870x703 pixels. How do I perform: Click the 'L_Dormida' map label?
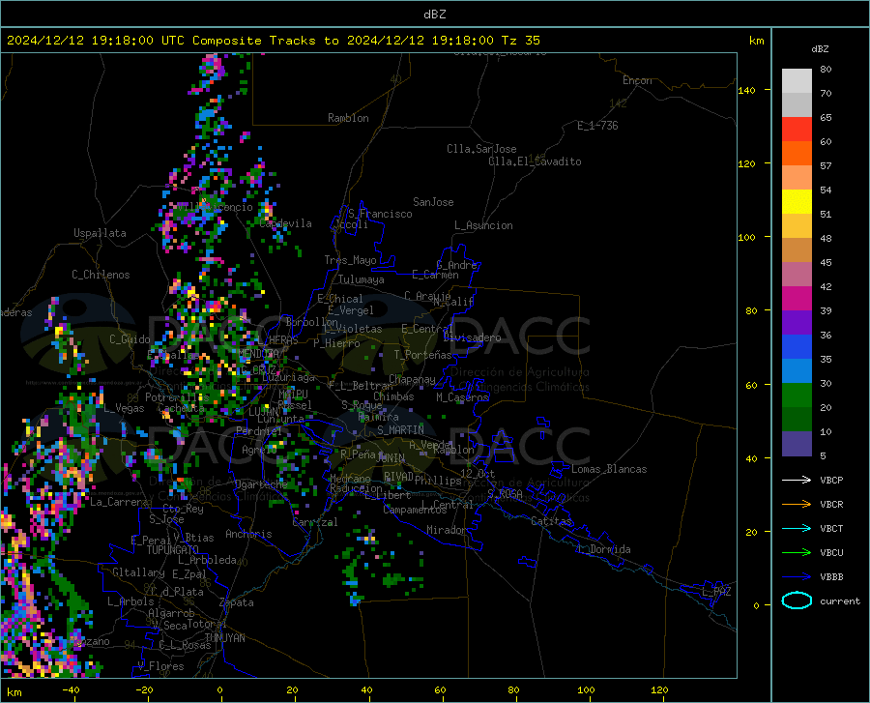pos(603,549)
